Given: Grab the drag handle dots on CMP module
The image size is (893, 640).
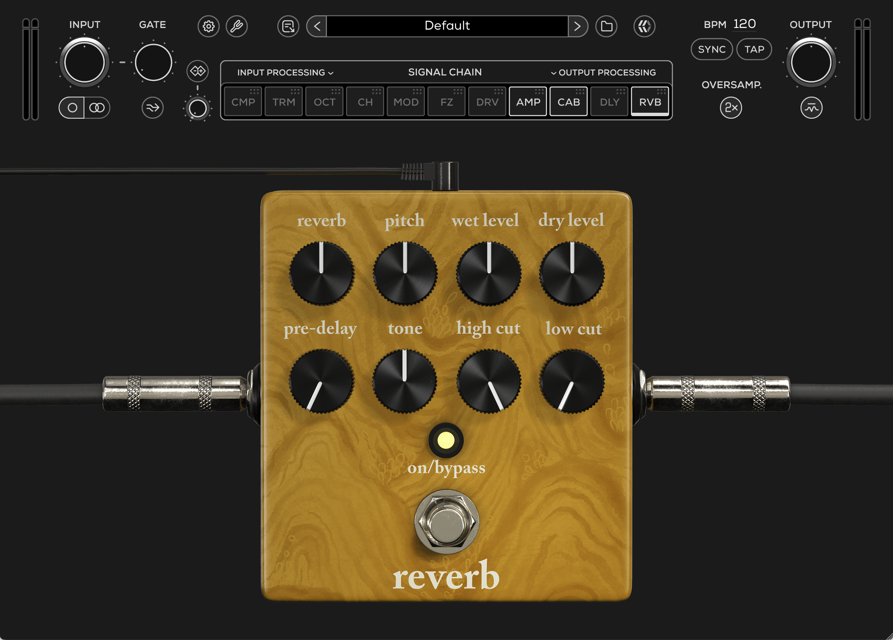Looking at the screenshot, I should click(x=254, y=91).
